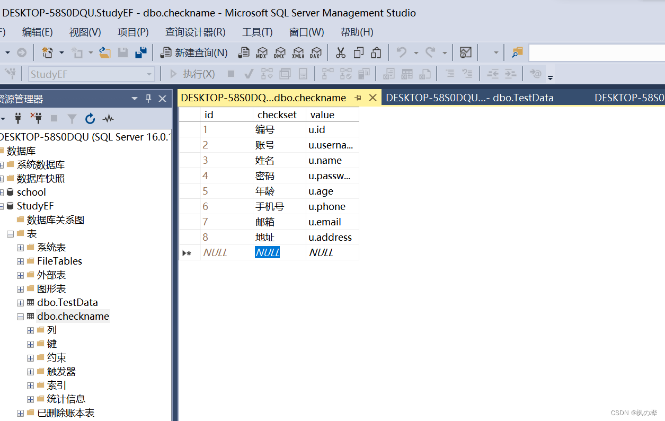Click the Save All icon
Image resolution: width=665 pixels, height=421 pixels.
click(140, 52)
